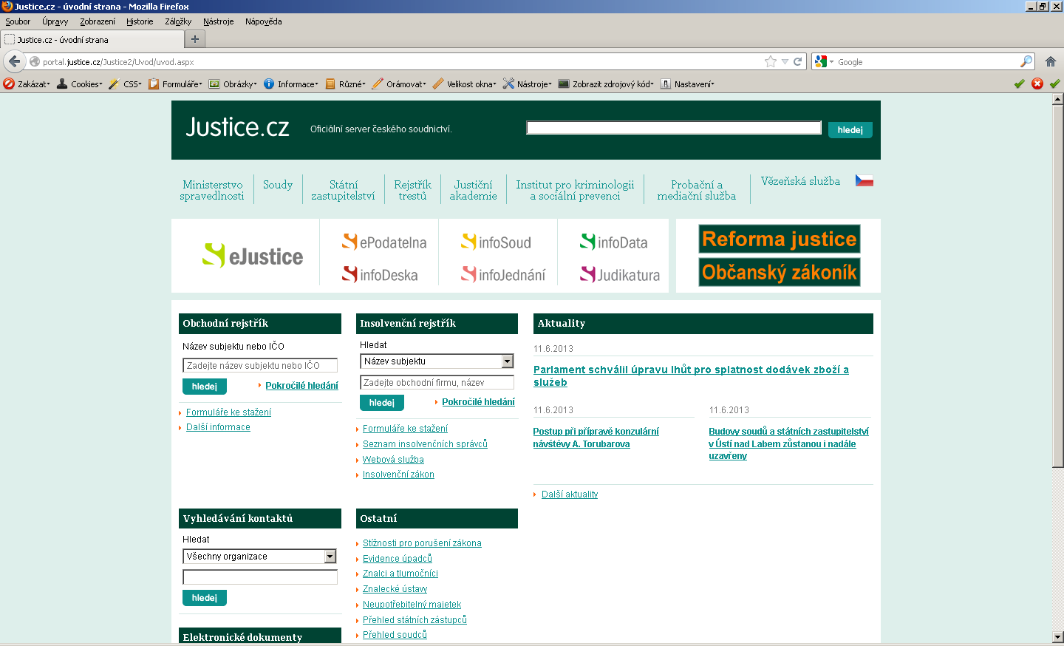Image resolution: width=1064 pixels, height=646 pixels.
Task: Click hledej button in site header
Action: click(x=850, y=130)
